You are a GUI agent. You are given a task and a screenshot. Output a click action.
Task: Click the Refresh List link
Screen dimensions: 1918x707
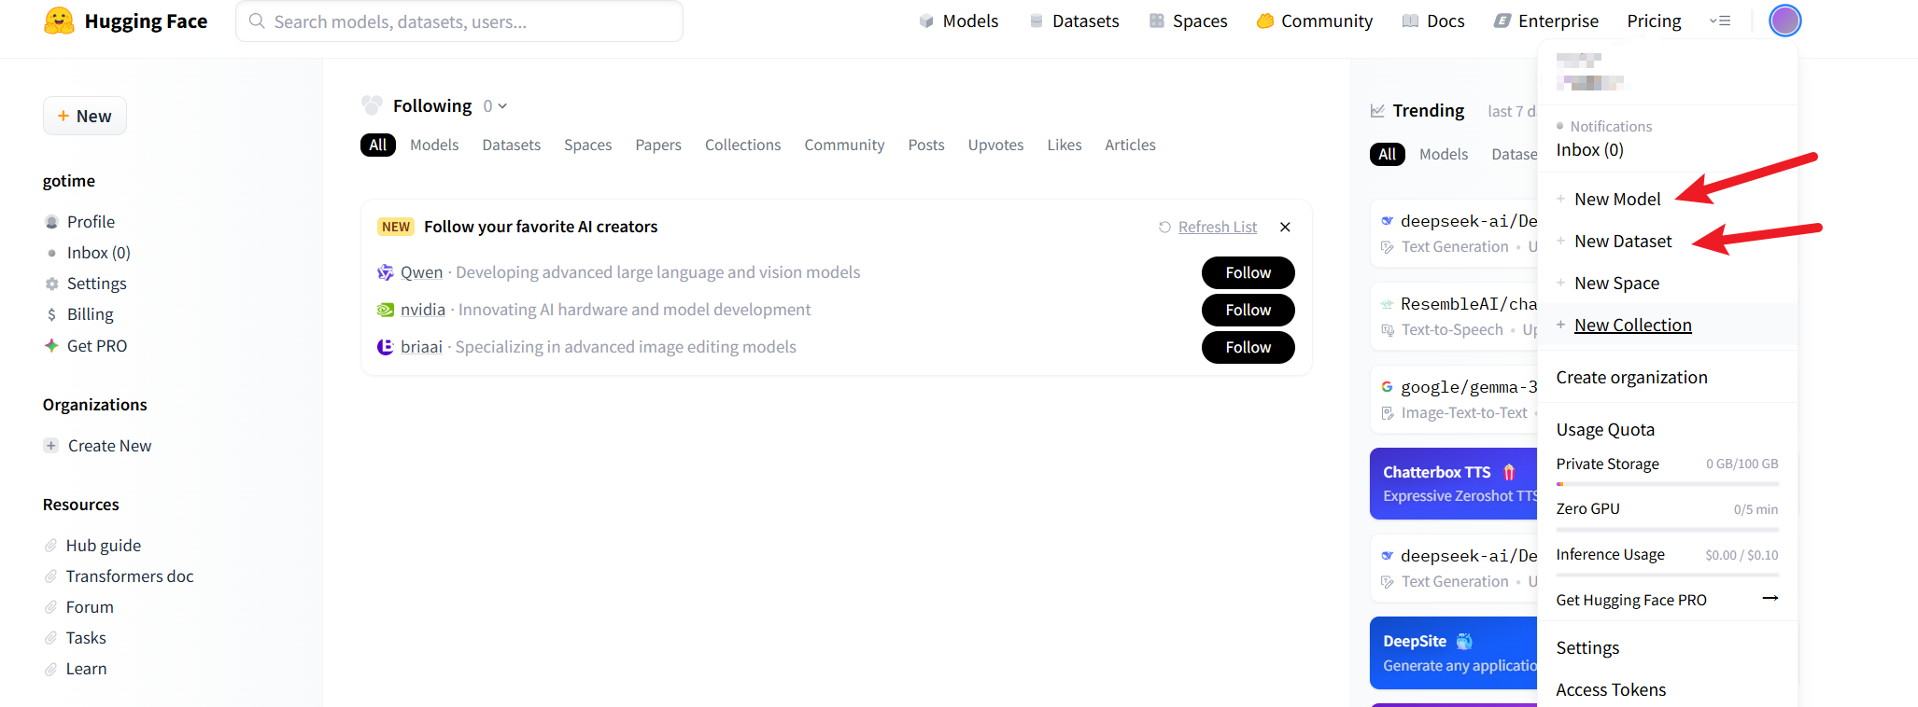pos(1218,227)
